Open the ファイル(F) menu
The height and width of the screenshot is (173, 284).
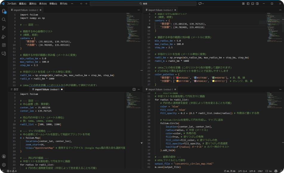(12, 4)
